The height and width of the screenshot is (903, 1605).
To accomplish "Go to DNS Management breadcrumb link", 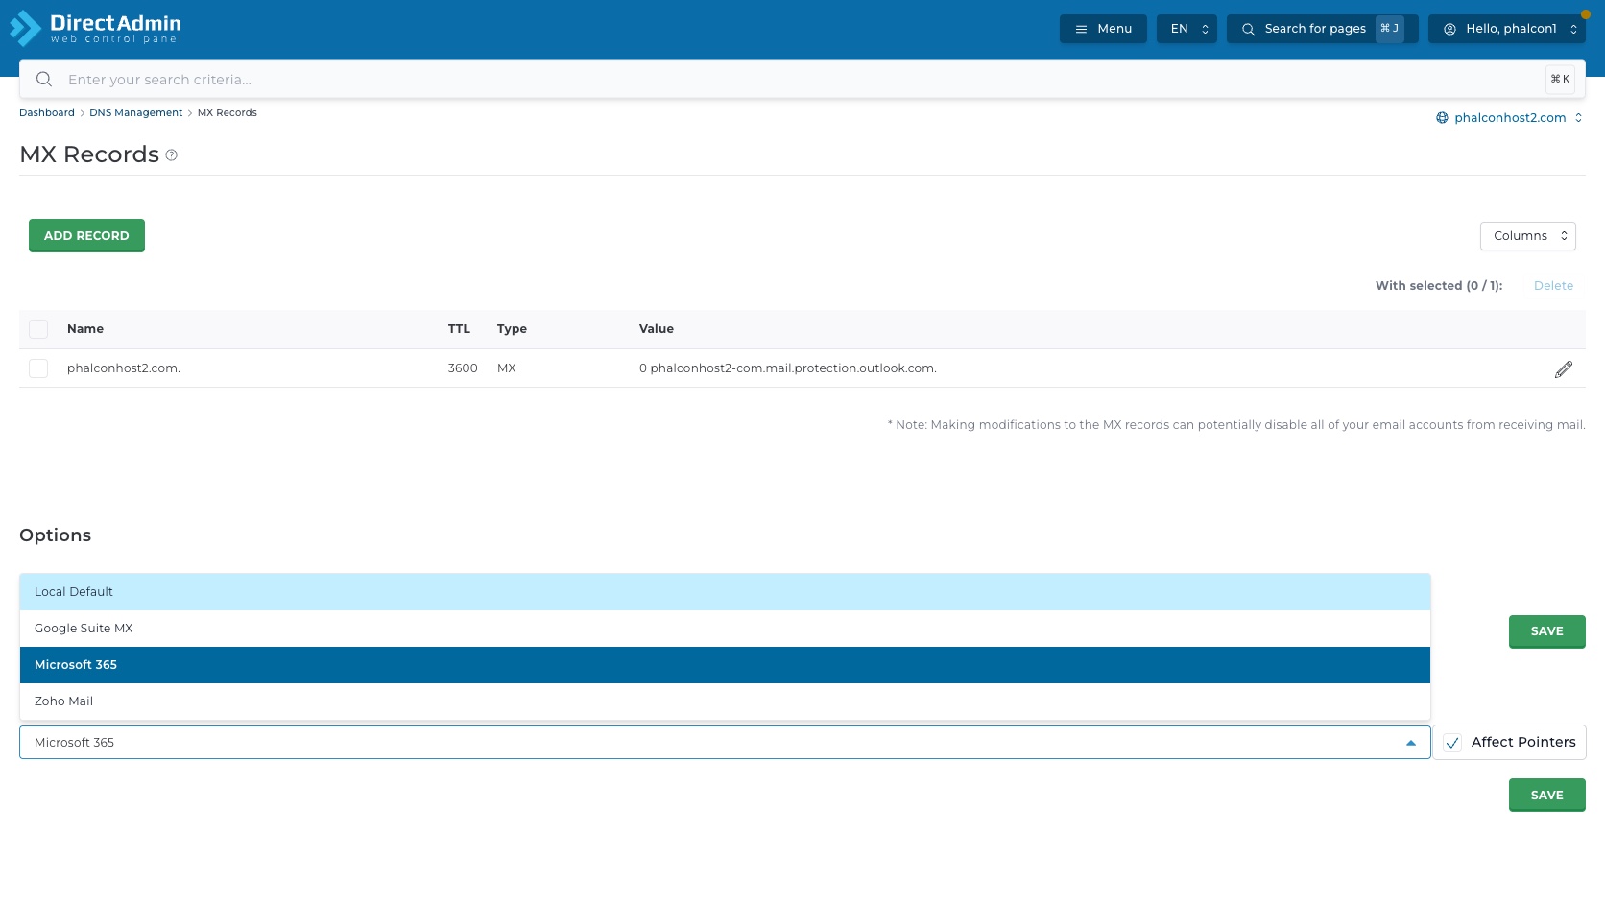I will click(135, 113).
